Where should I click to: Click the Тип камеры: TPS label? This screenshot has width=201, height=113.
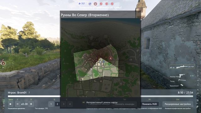[41, 109]
